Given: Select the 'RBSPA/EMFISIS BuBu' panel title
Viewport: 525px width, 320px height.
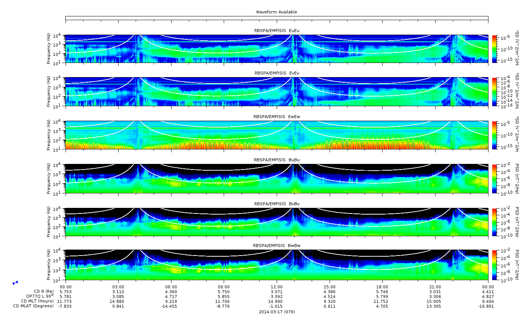Looking at the screenshot, I should tap(276, 160).
